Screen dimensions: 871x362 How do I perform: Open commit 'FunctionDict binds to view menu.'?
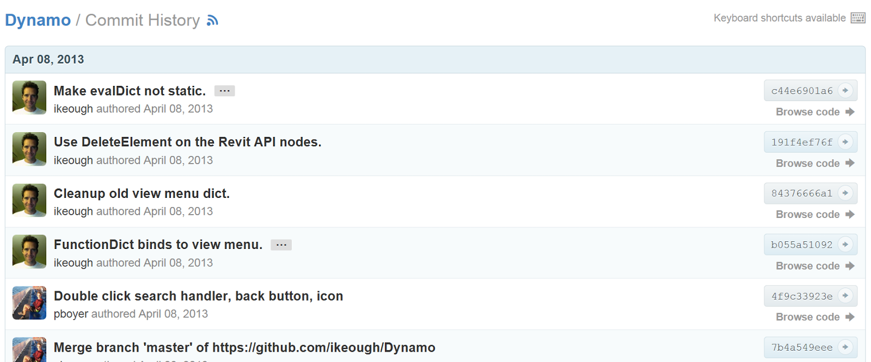click(158, 245)
